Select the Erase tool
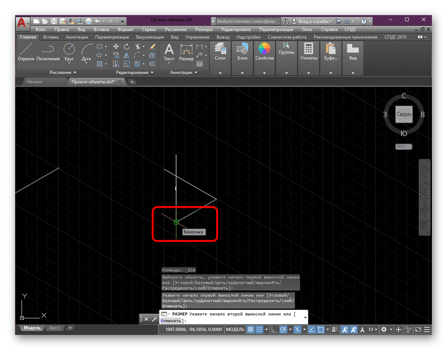The height and width of the screenshot is (350, 447). pyautogui.click(x=152, y=47)
